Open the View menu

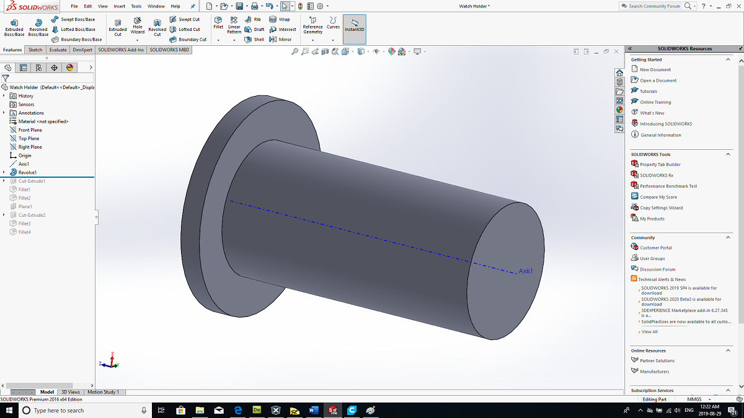(x=102, y=6)
